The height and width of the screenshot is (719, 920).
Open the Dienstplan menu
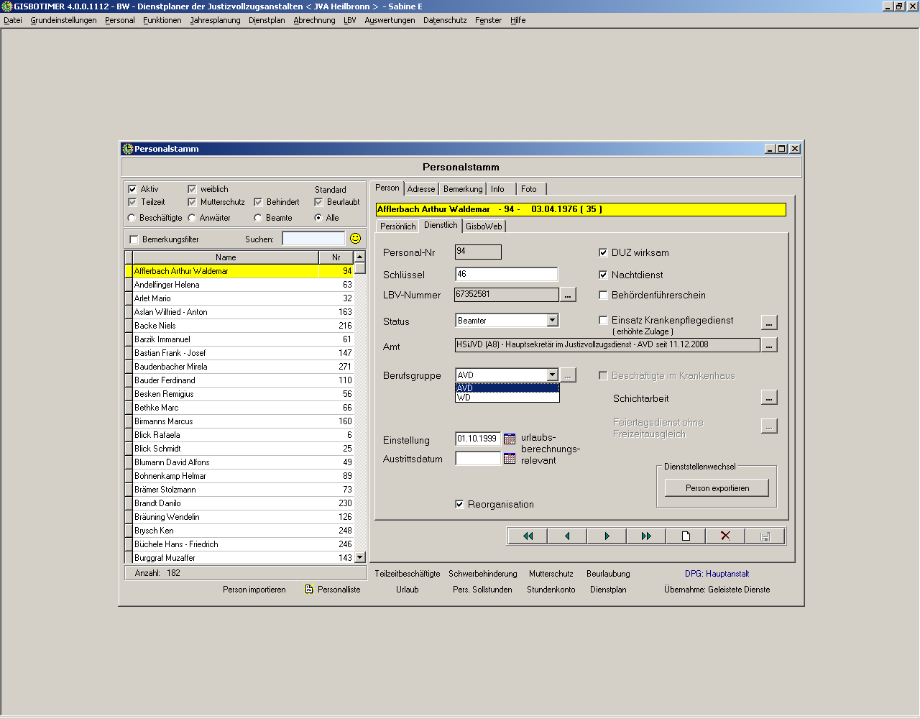(267, 20)
